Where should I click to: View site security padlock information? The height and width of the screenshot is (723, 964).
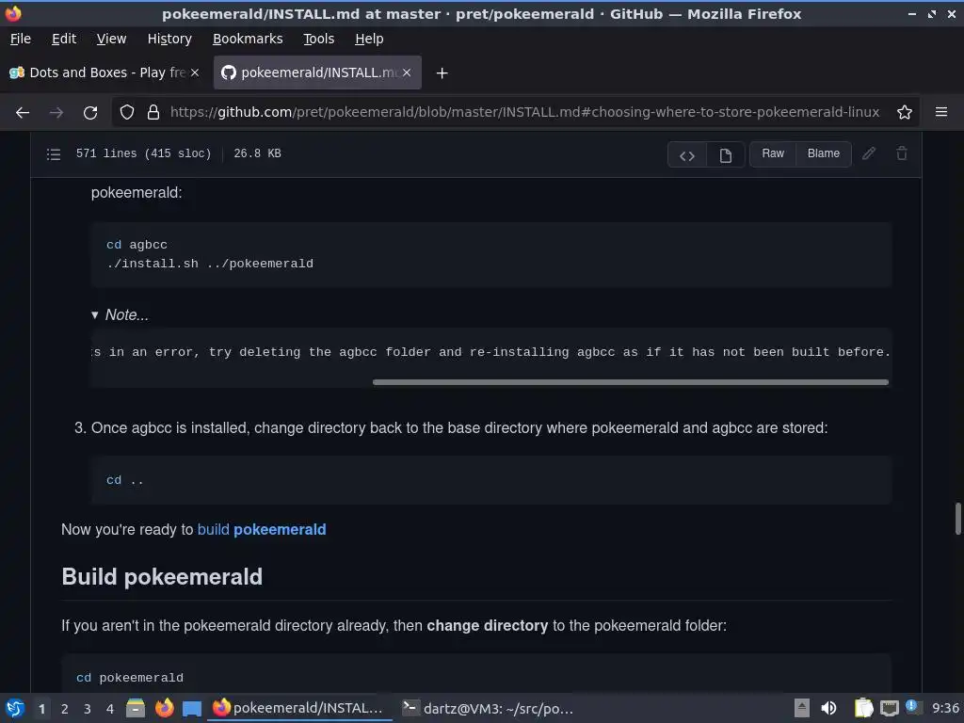coord(153,113)
